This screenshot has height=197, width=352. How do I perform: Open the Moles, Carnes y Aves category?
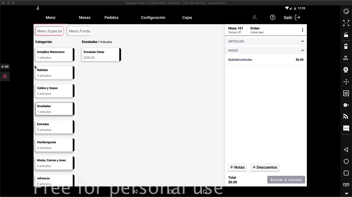coord(55,163)
